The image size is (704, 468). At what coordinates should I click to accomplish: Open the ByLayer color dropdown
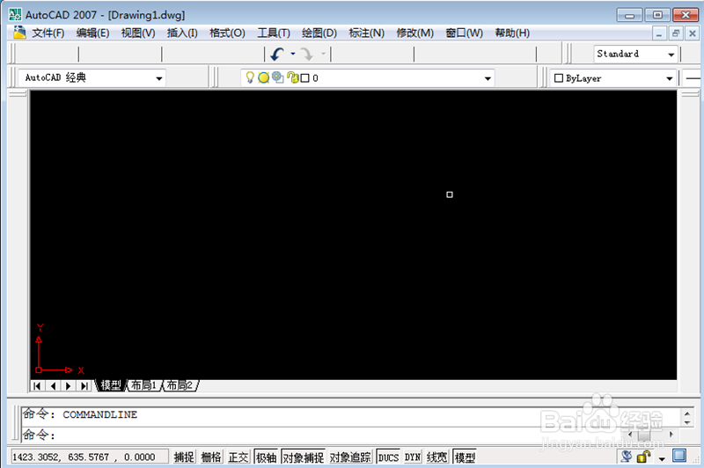click(x=670, y=78)
